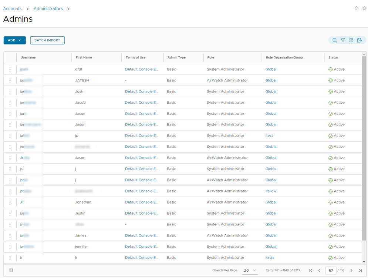Open row actions menu for Justin
Screen dimensions: 368x278
pos(10,213)
